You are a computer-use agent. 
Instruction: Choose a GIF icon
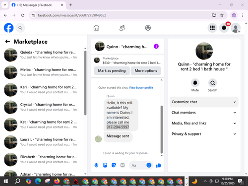(123, 165)
